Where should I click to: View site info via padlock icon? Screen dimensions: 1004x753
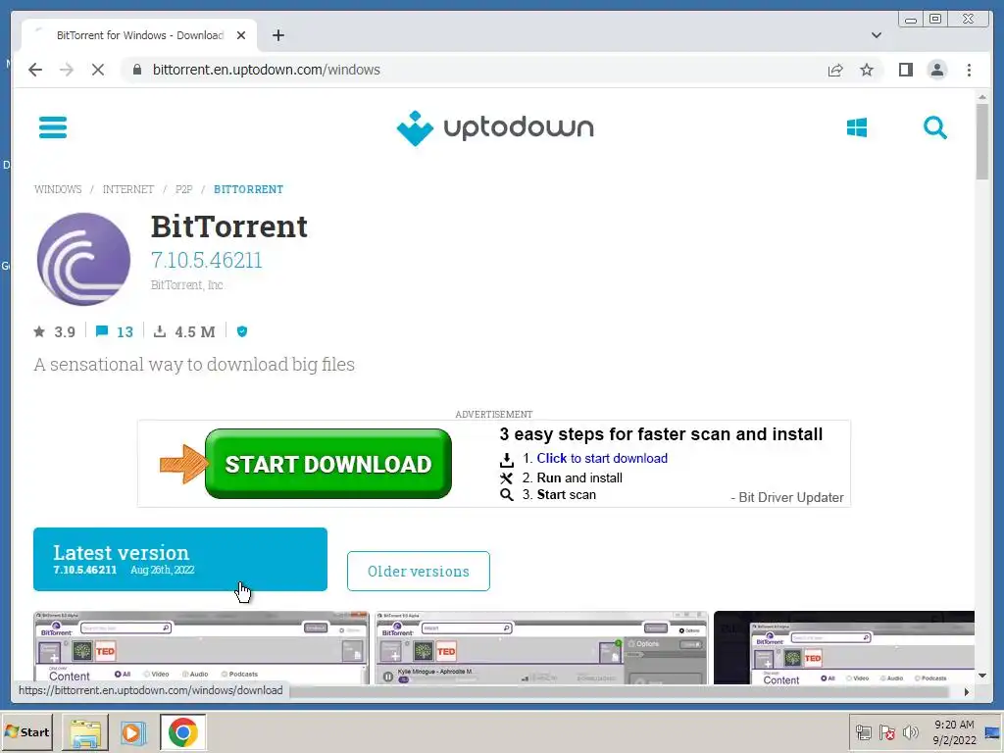137,70
